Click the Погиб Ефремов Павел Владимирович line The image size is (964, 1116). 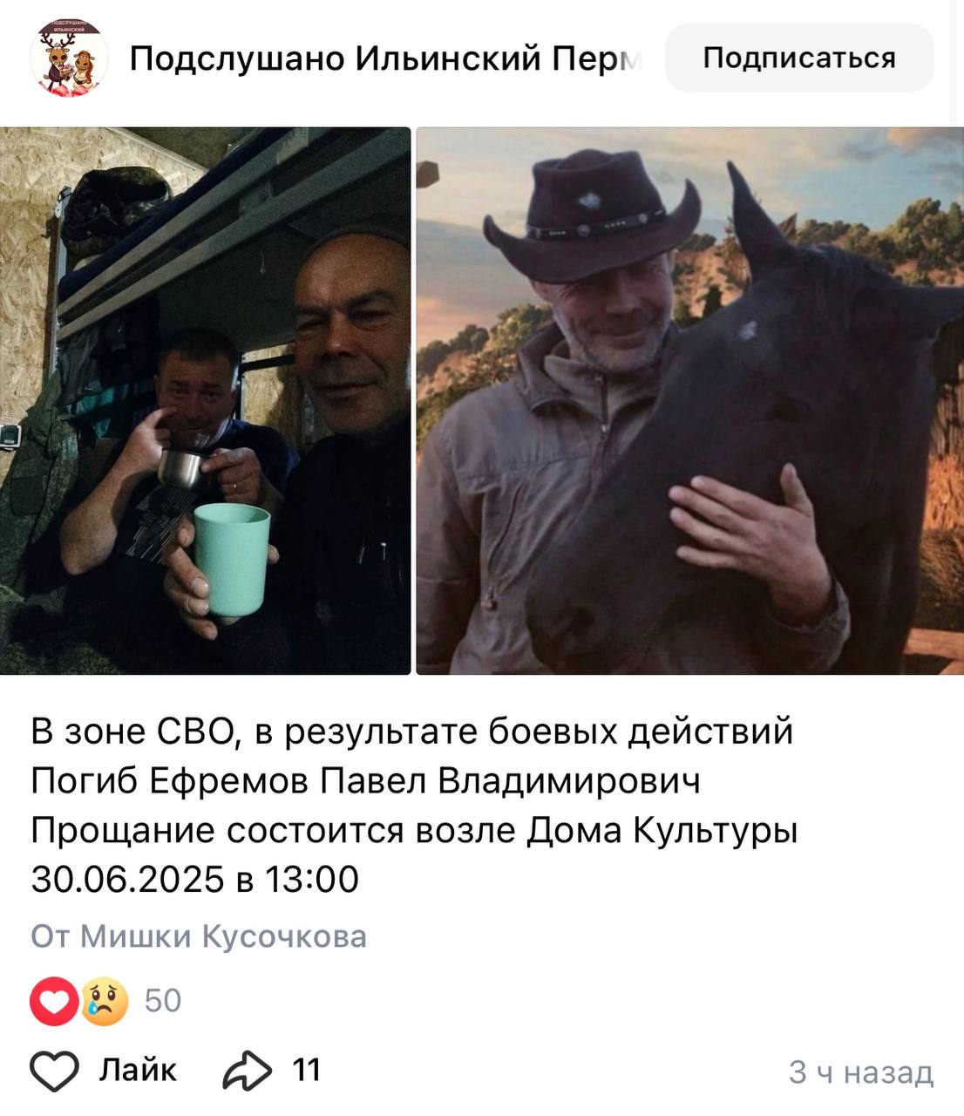pyautogui.click(x=366, y=781)
